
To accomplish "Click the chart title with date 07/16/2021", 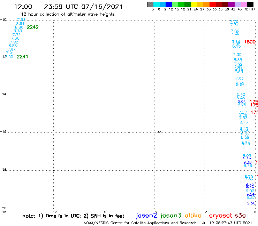I will click(68, 7).
